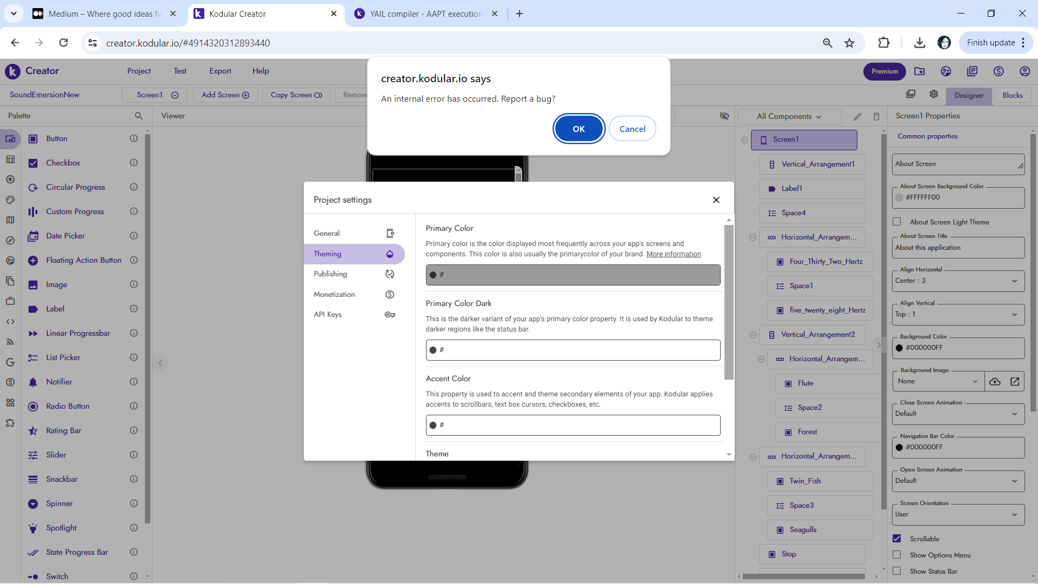Click the Primary Color Dark swatch
The width and height of the screenshot is (1038, 584).
click(432, 350)
